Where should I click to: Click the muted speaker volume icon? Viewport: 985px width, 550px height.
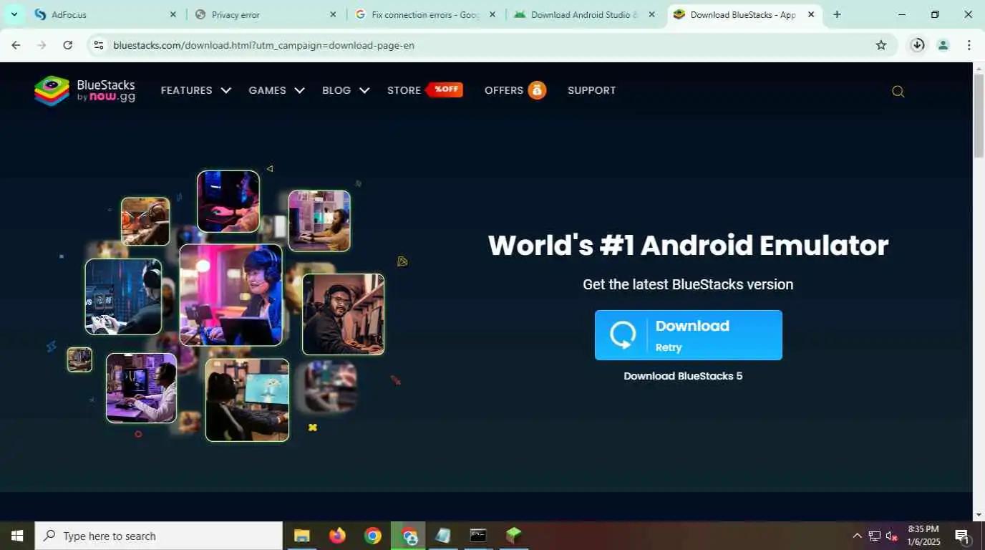click(891, 536)
